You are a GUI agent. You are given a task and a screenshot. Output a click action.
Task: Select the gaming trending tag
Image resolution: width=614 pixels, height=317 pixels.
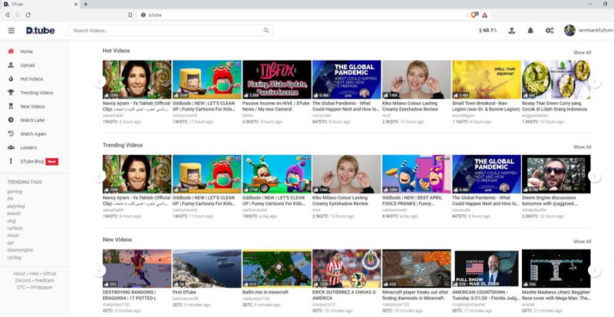(x=15, y=191)
